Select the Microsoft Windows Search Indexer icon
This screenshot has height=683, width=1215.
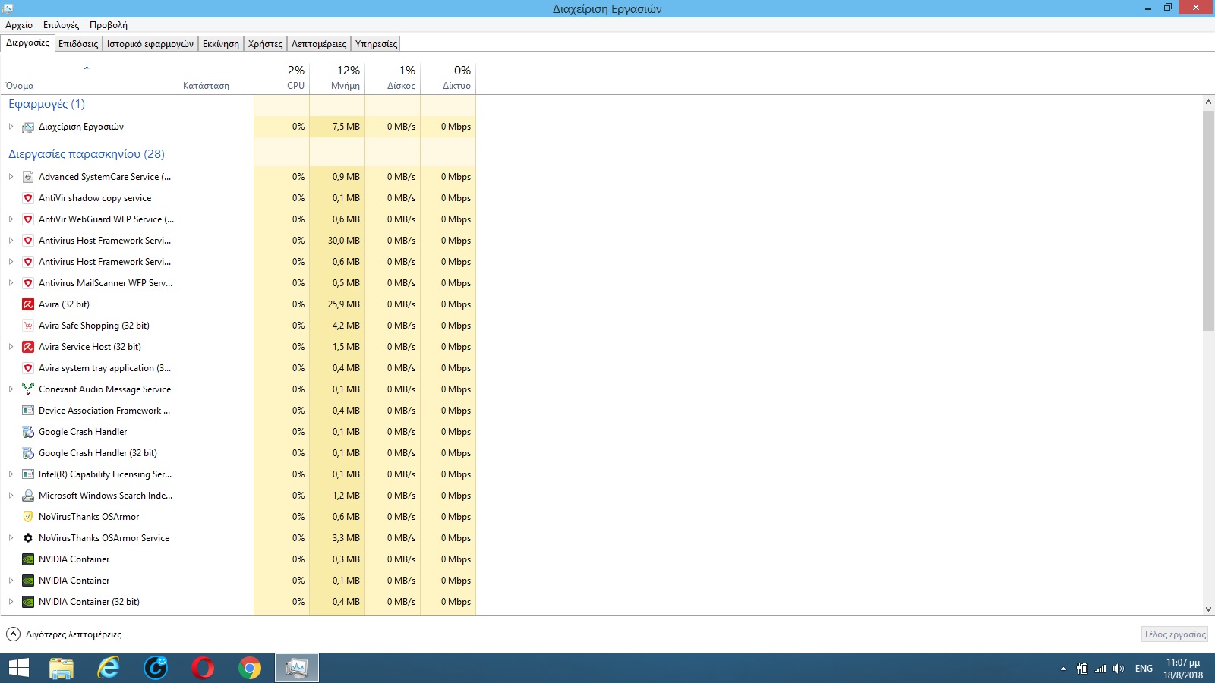pos(28,496)
